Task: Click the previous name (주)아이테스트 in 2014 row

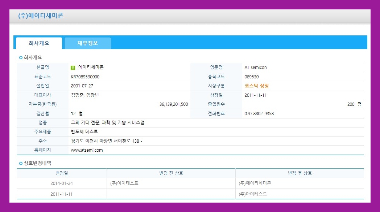Action: pyautogui.click(x=124, y=183)
